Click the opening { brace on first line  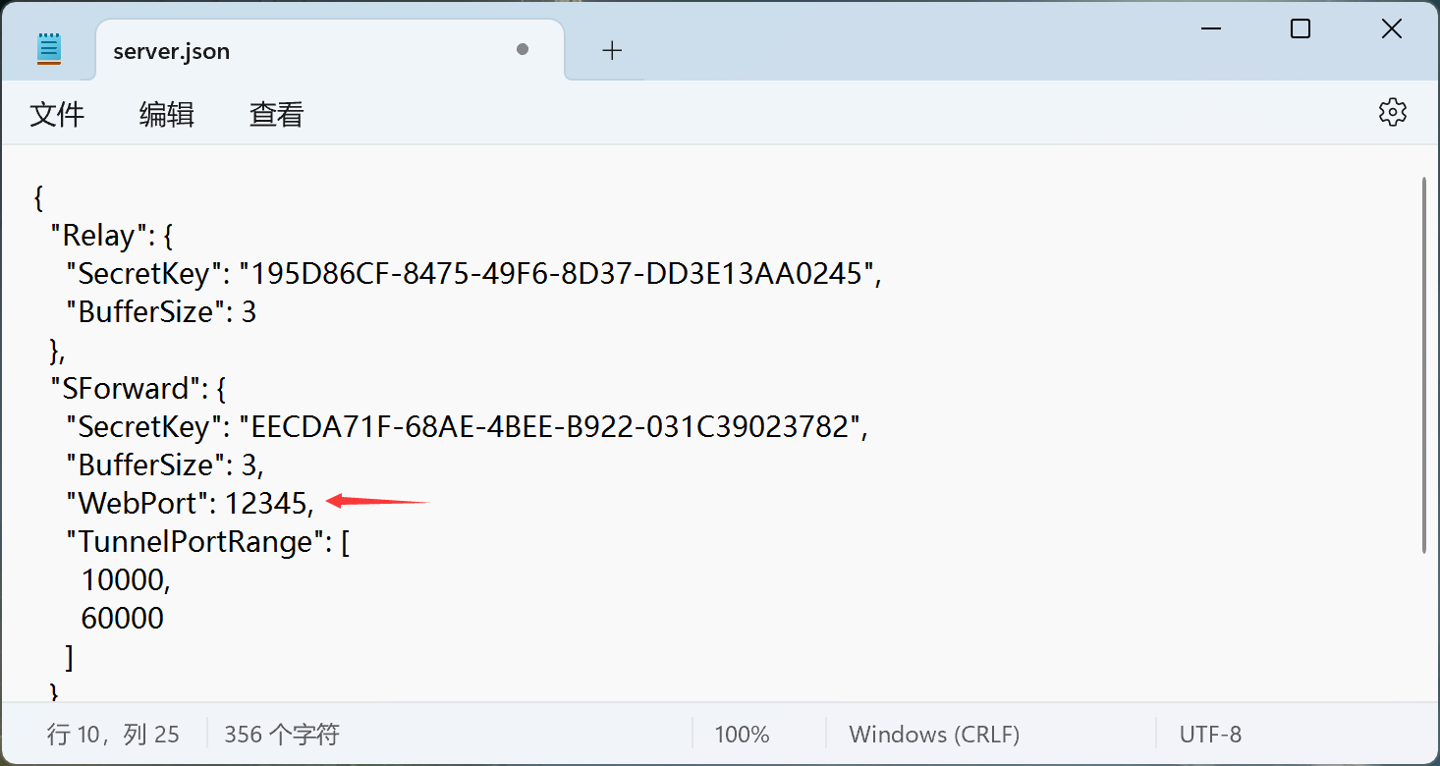38,197
